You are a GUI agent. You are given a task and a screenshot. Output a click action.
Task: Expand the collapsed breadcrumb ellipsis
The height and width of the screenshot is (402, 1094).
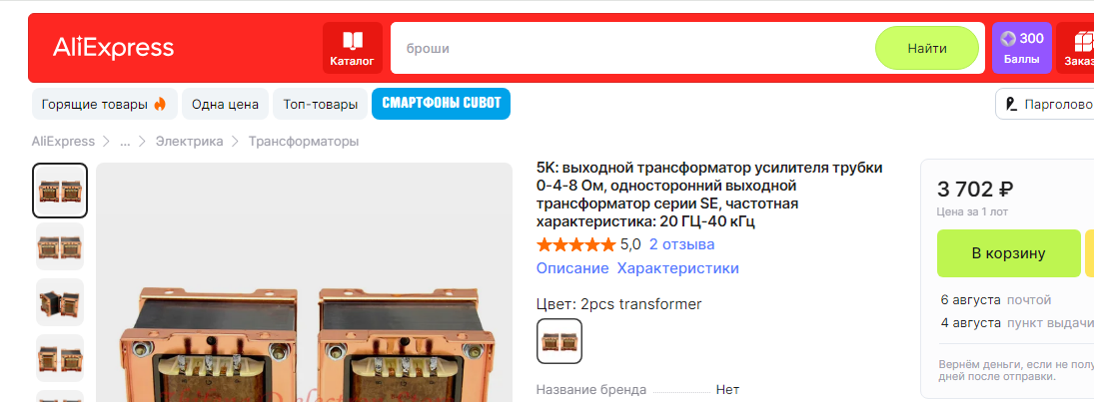point(126,142)
